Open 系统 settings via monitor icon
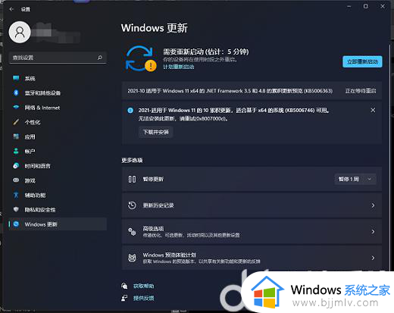The height and width of the screenshot is (313, 394). pyautogui.click(x=16, y=78)
